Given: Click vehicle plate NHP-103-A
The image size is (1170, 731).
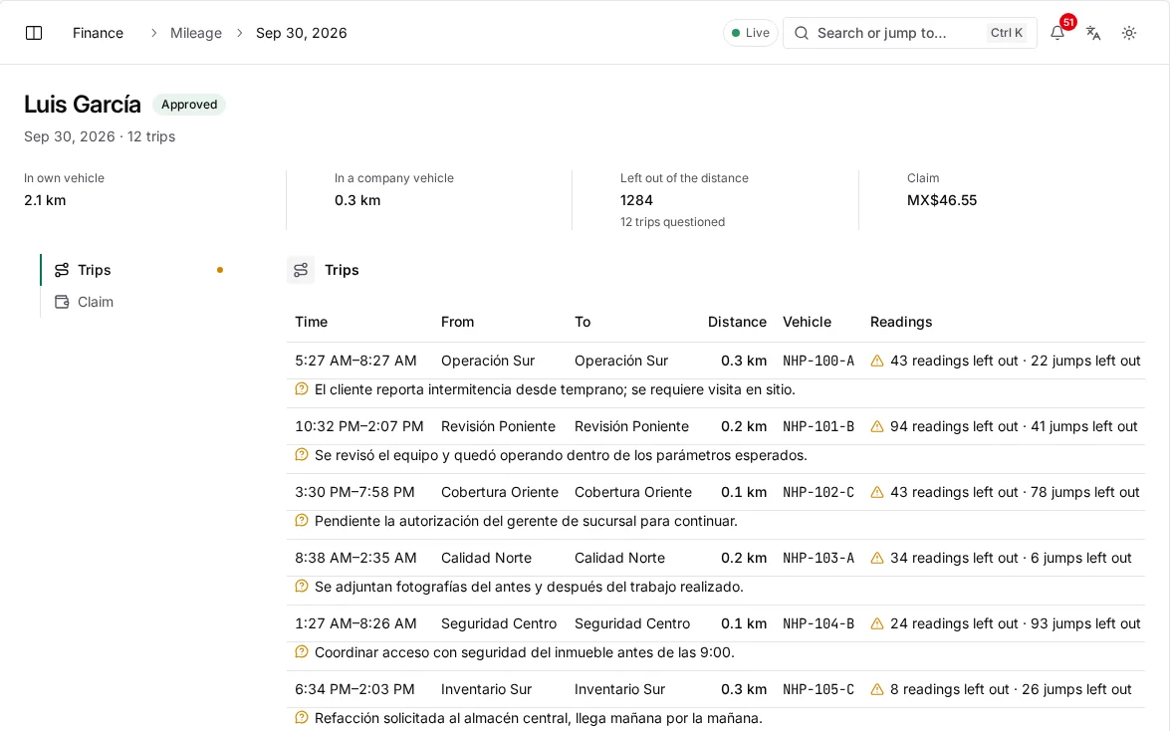Looking at the screenshot, I should point(819,558).
